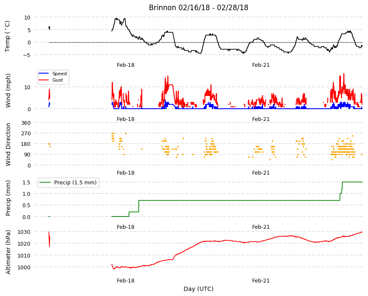368x296 pixels.
Task: Click the Precip (mm) axis label
Action: 8,198
